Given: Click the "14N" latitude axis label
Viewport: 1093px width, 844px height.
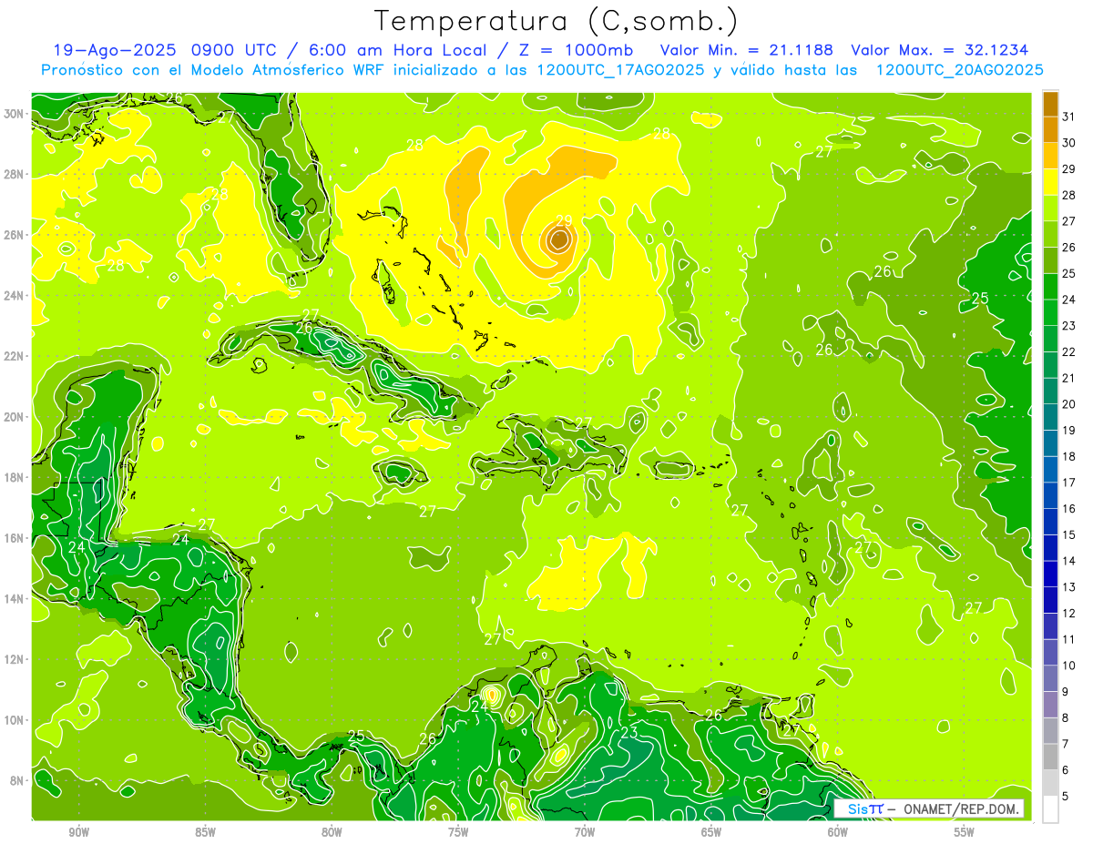Looking at the screenshot, I should point(15,599).
